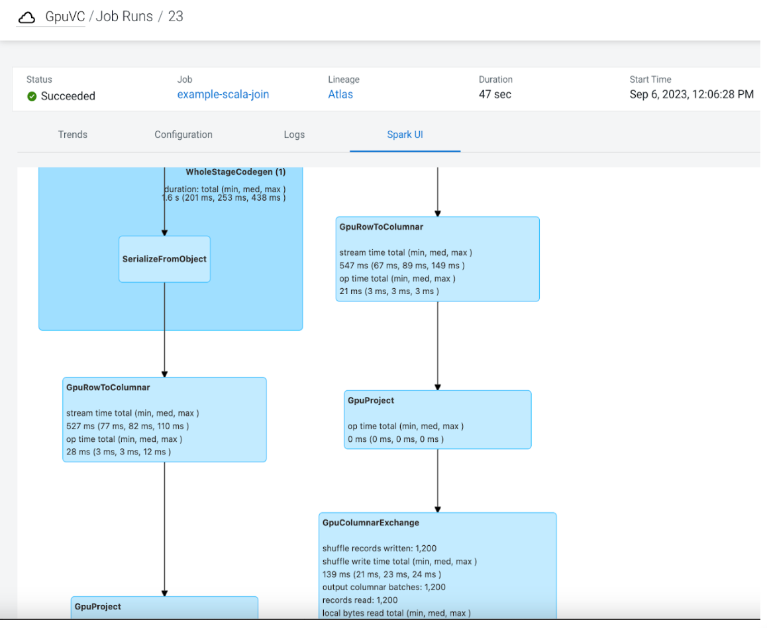Open the example-scala-join job link
The width and height of the screenshot is (767, 628).
tap(223, 95)
